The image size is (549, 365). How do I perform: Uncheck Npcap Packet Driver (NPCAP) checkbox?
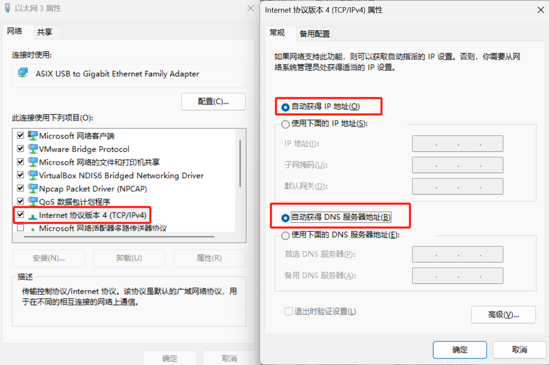click(20, 189)
